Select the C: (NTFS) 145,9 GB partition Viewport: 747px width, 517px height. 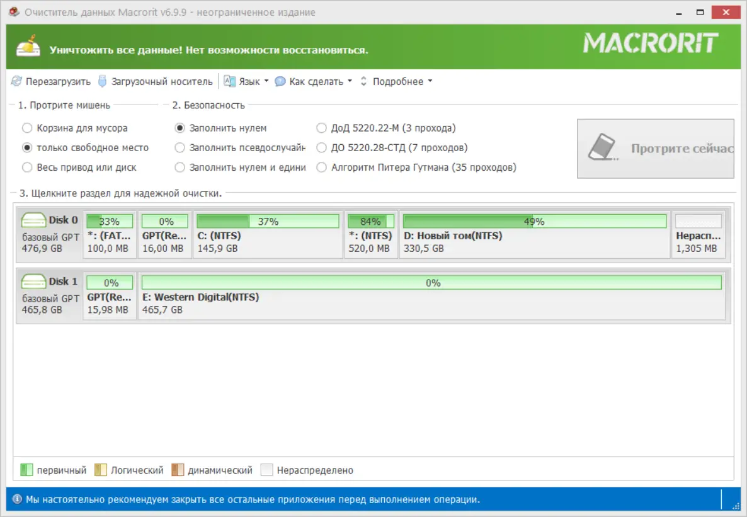[x=268, y=235]
